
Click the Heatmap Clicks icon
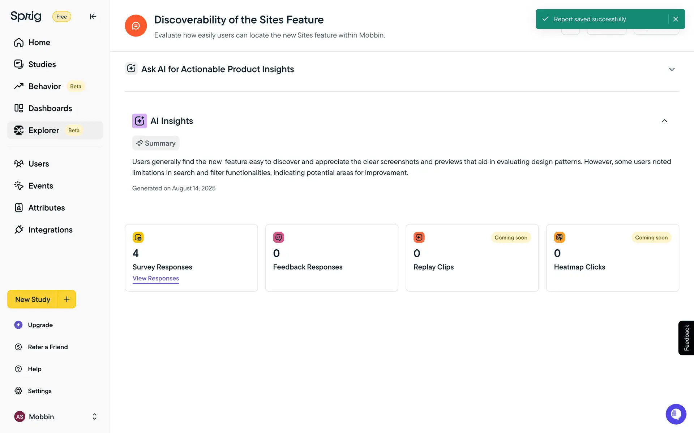559,237
